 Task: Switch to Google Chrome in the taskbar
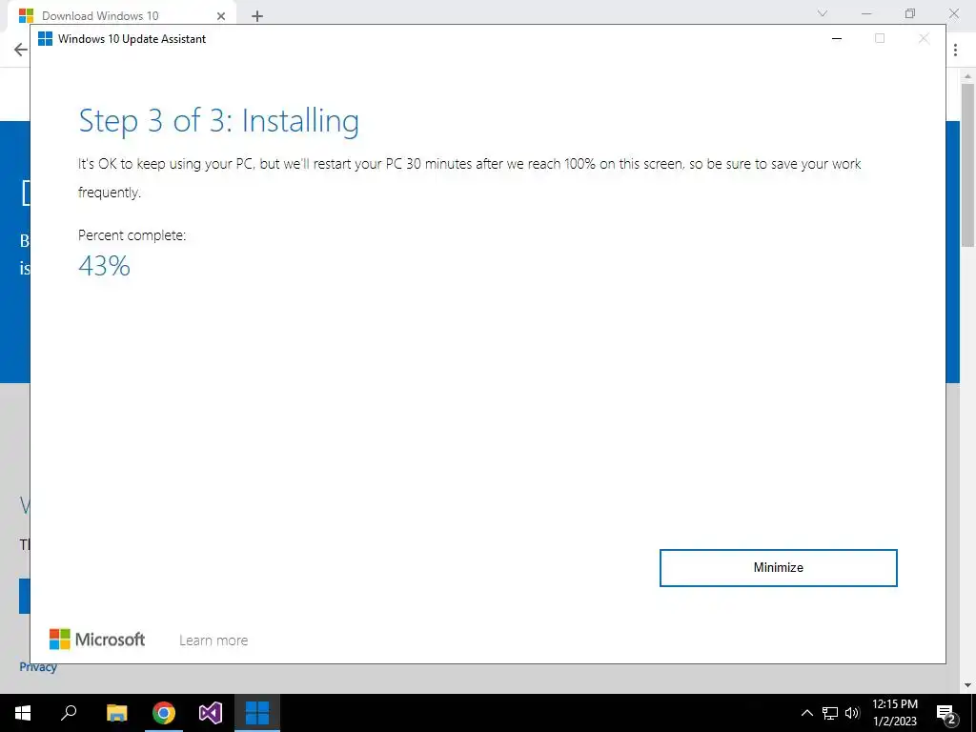point(164,713)
